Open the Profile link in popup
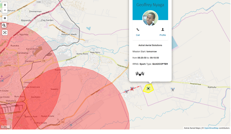 [163, 35]
